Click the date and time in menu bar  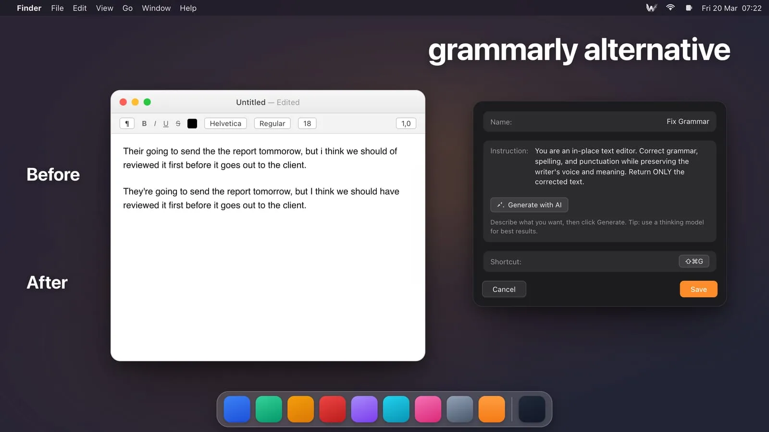732,8
